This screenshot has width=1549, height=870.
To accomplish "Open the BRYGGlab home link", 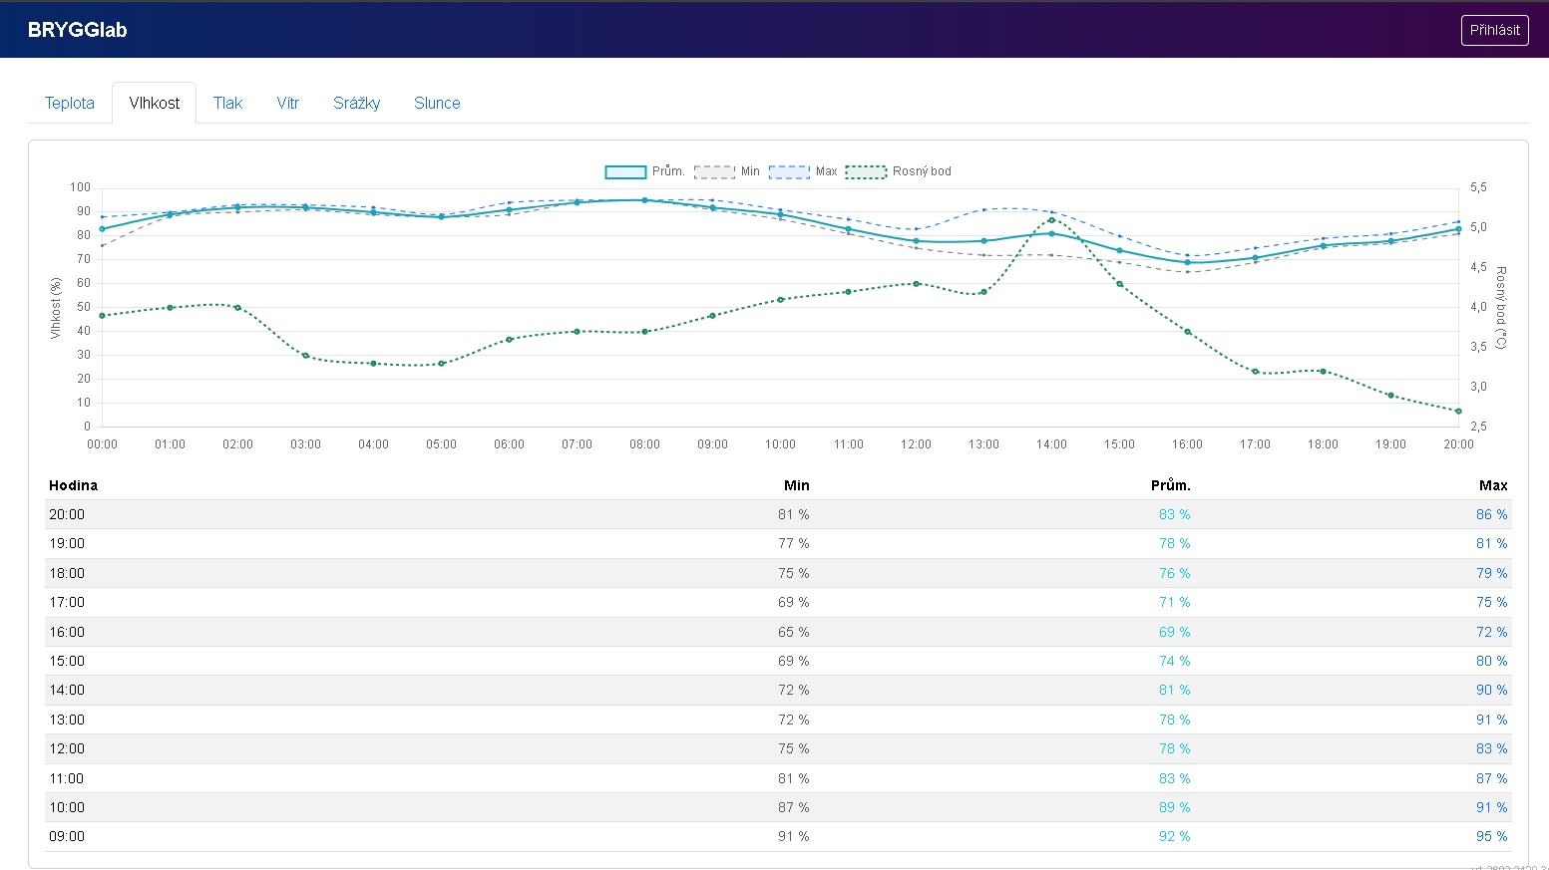I will 78,30.
